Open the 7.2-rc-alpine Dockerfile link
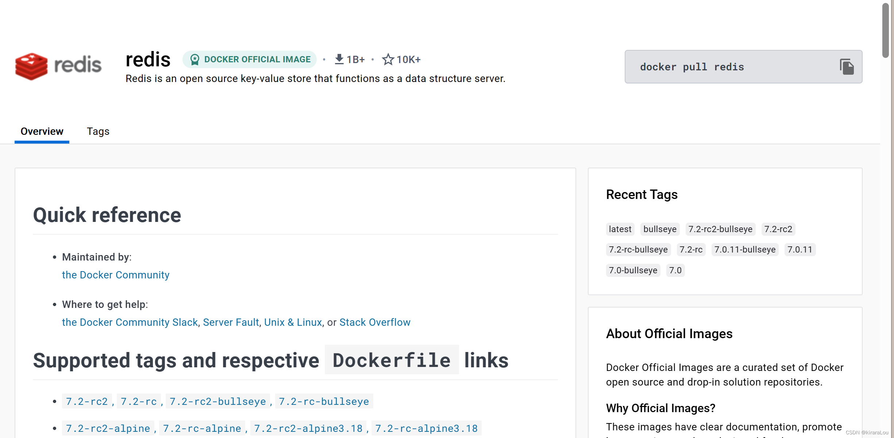Viewport: 894px width, 438px height. point(202,428)
